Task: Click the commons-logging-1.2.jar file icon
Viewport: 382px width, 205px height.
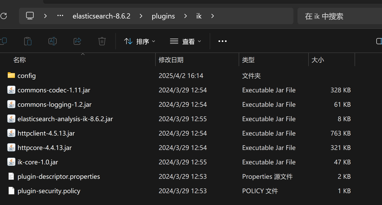Action: click(11, 104)
